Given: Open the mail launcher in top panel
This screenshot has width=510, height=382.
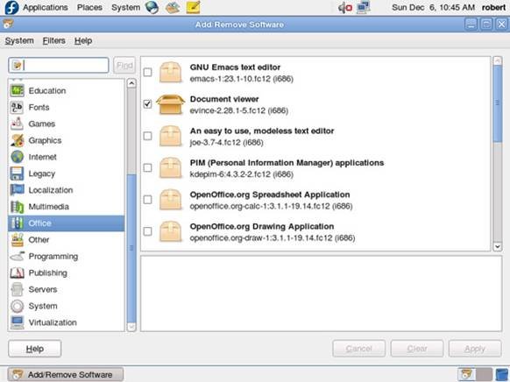Looking at the screenshot, I should point(173,7).
